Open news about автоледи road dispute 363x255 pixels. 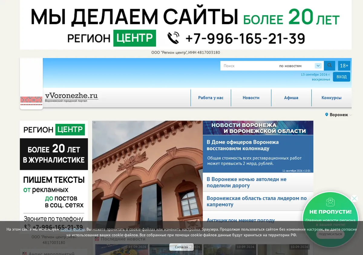click(x=247, y=182)
